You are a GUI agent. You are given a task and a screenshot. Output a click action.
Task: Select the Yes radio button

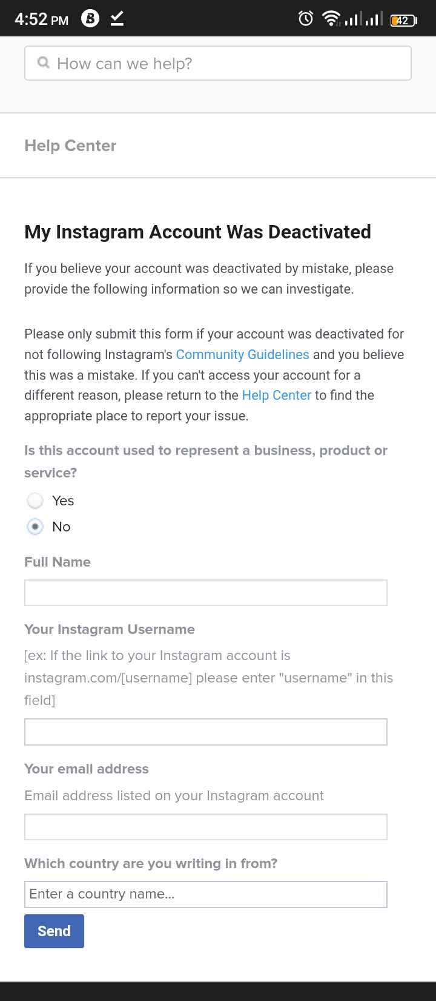coord(35,500)
